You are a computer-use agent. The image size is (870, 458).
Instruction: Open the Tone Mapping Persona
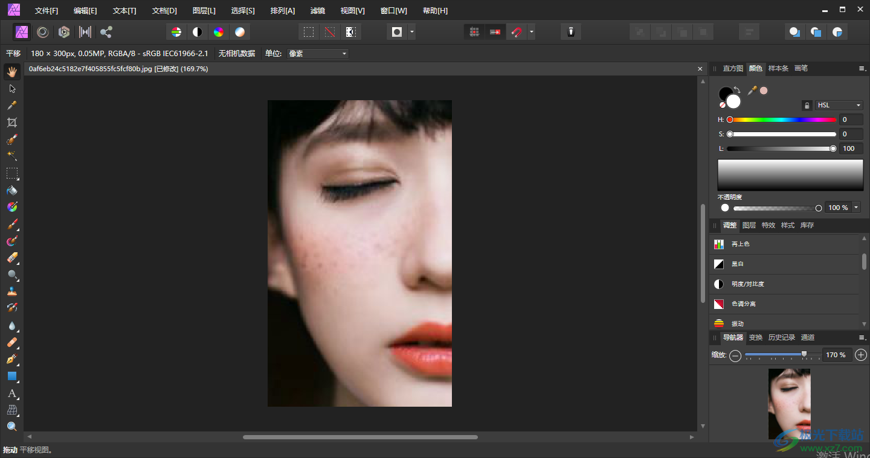pos(85,32)
